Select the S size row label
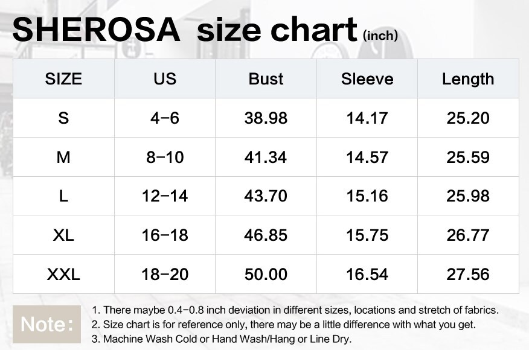Screen dimensions: 529x350 click(x=63, y=118)
